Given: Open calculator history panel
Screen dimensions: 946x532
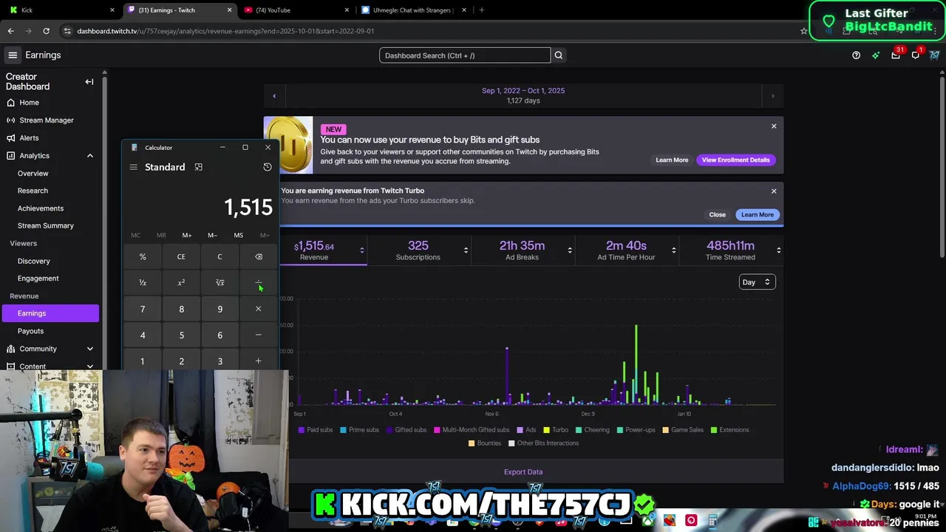Looking at the screenshot, I should pyautogui.click(x=268, y=167).
